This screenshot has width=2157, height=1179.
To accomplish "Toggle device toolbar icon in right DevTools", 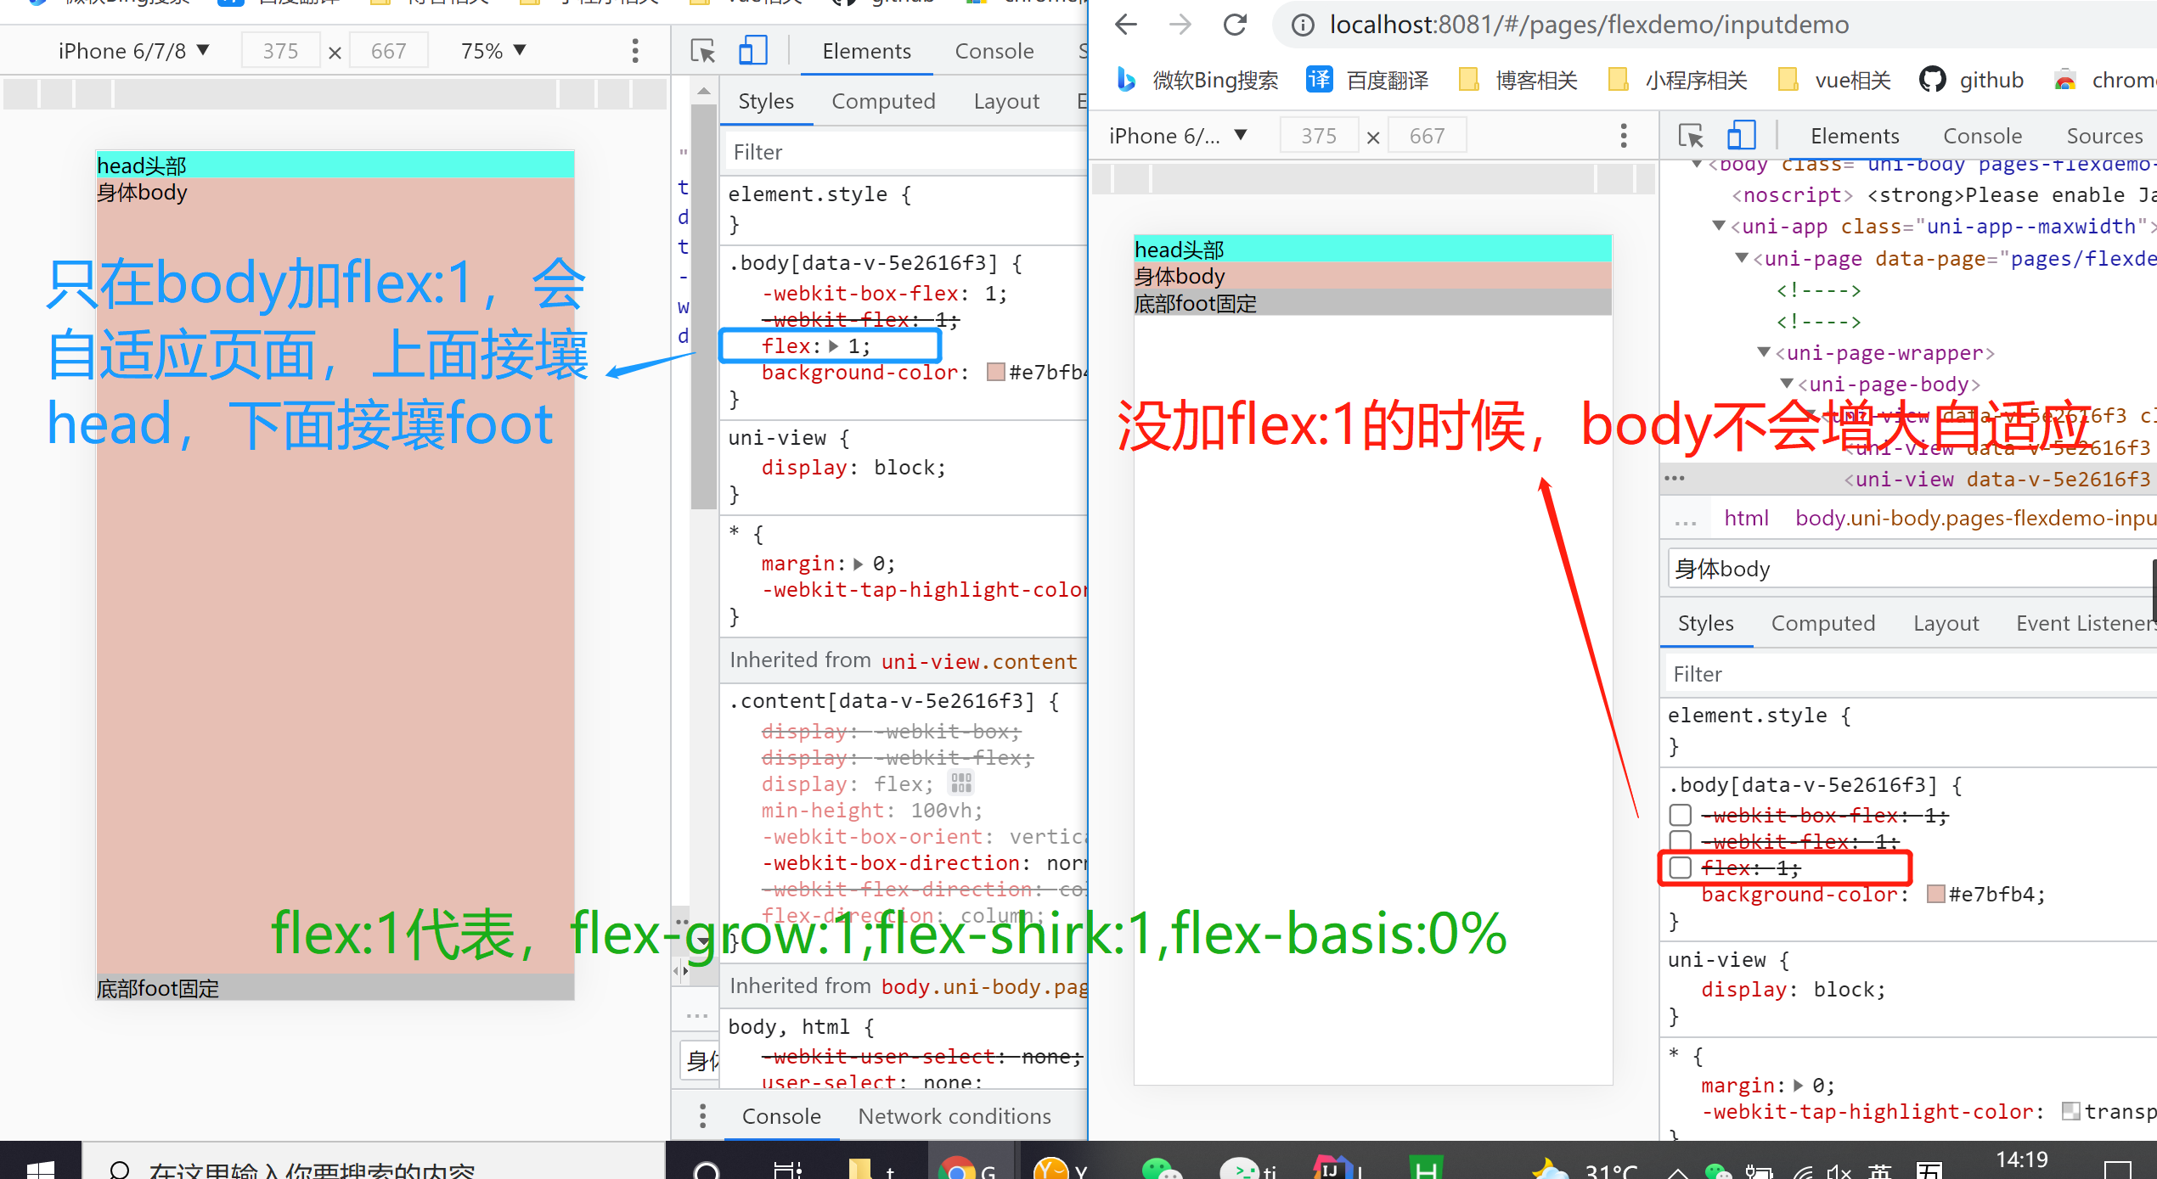I will (1741, 136).
